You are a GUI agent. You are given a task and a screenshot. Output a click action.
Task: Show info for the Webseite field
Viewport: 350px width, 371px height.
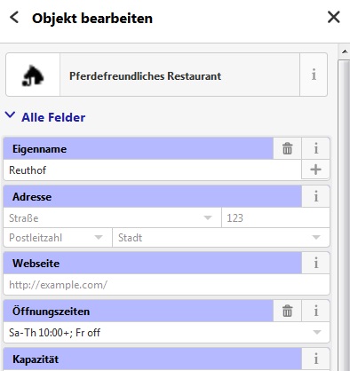(315, 263)
